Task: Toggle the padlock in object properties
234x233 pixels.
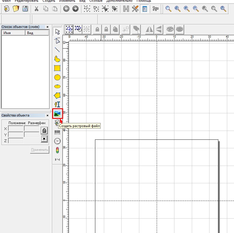Action: (x=44, y=130)
